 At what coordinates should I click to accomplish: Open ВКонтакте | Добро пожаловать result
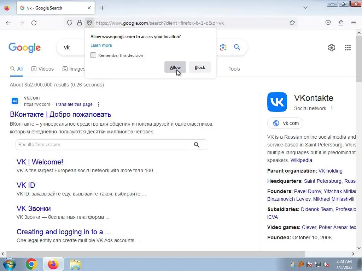click(x=60, y=114)
